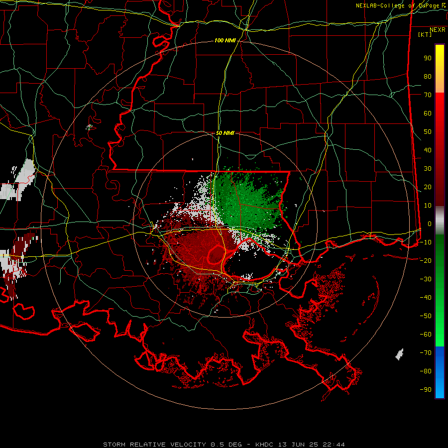Click the -40 knot value on color scale
The image size is (448, 448).
tap(426, 298)
